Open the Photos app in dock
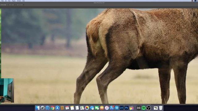The image size is (198, 111). click(x=87, y=108)
